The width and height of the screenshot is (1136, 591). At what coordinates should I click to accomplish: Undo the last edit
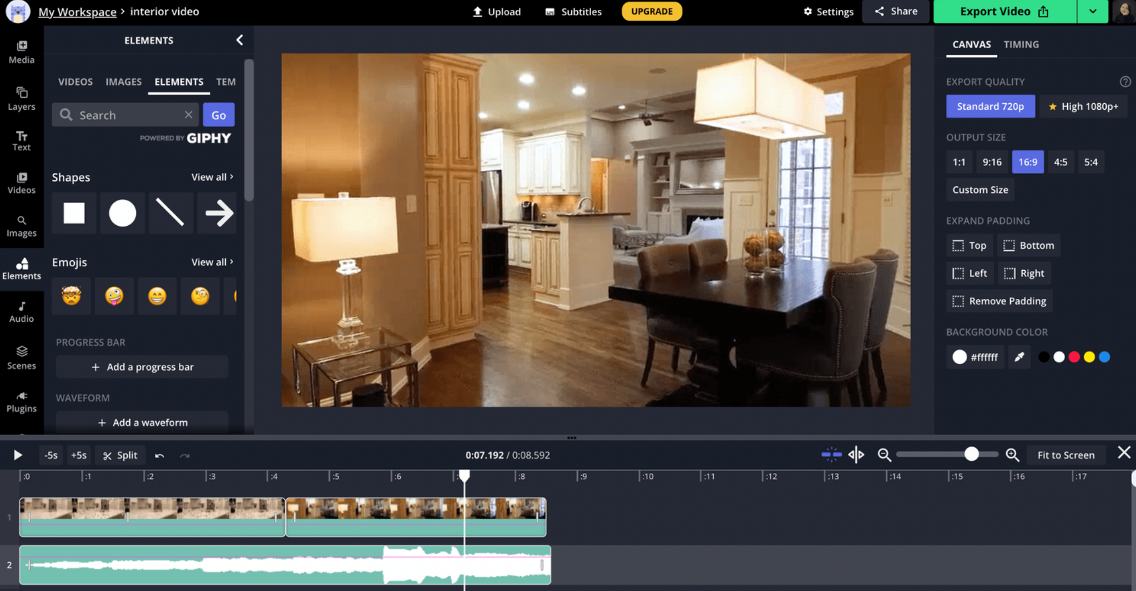click(159, 455)
